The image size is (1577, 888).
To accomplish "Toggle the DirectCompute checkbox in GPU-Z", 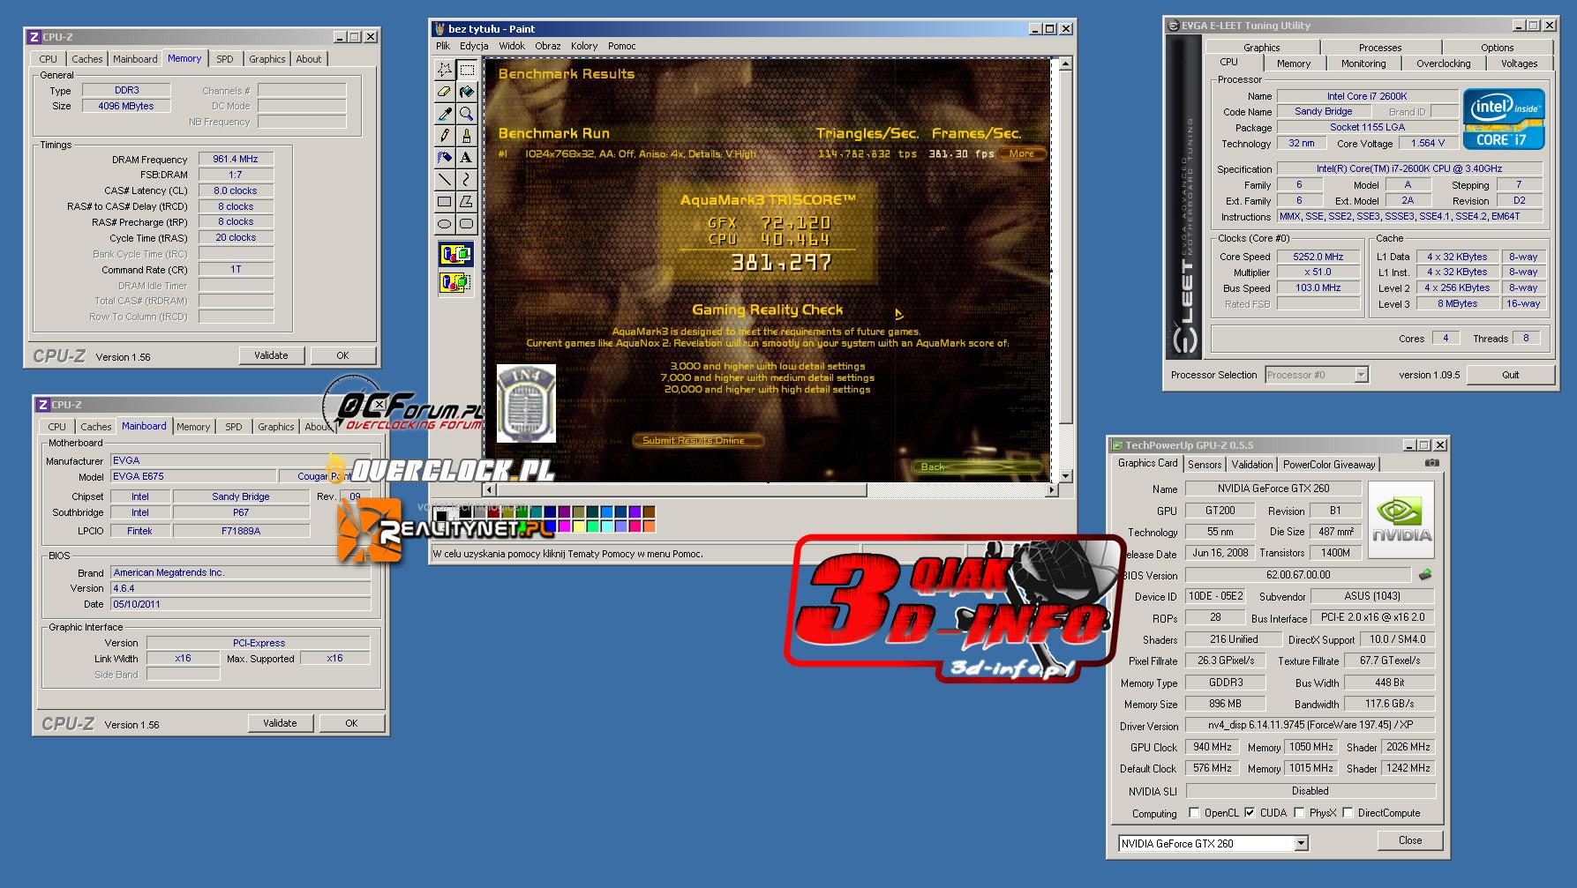I will point(1348,813).
